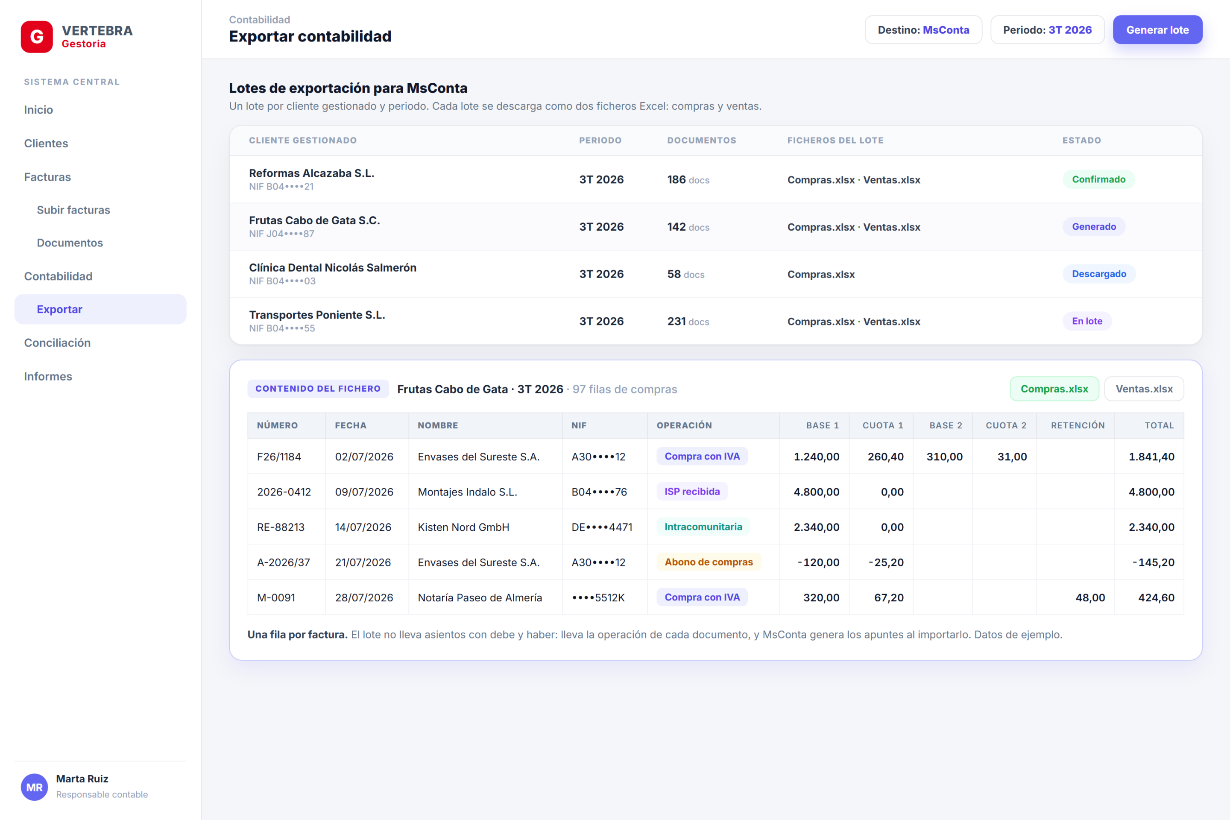Click the En lote status badge
Screen dimensions: 1230x820
point(1086,321)
